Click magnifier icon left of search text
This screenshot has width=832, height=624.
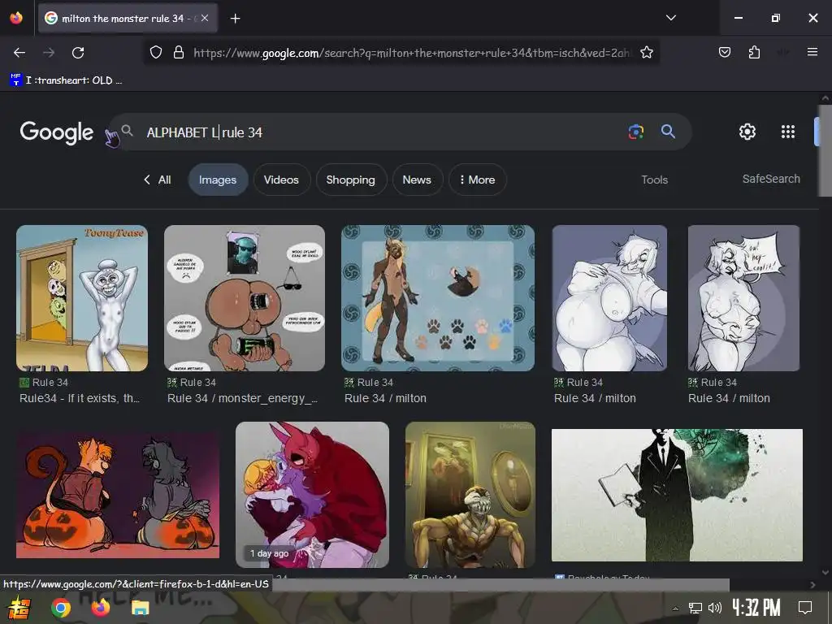[x=127, y=131]
